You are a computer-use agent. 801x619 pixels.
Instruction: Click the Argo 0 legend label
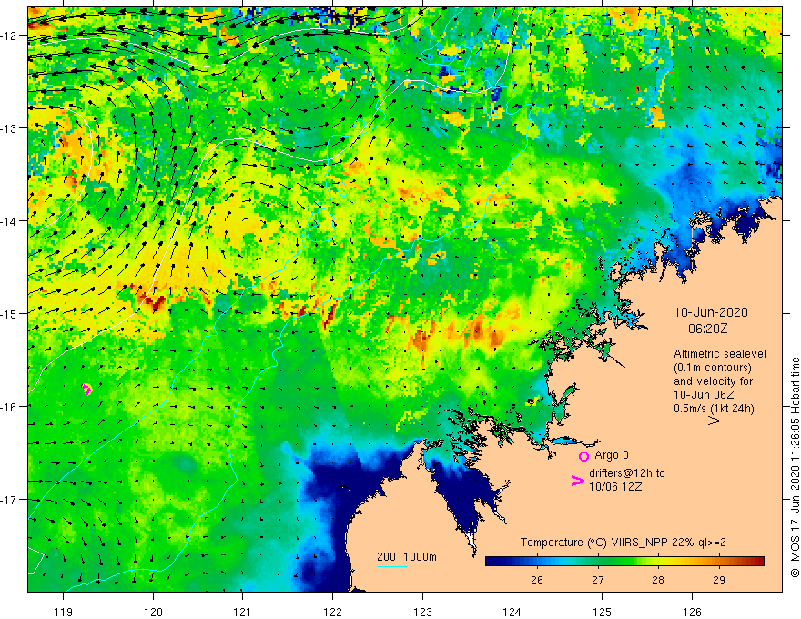point(612,455)
